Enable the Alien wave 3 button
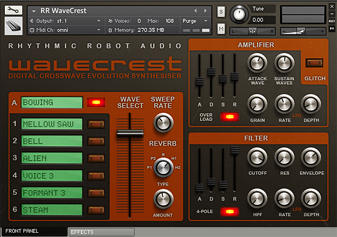This screenshot has height=237, width=337. point(96,158)
